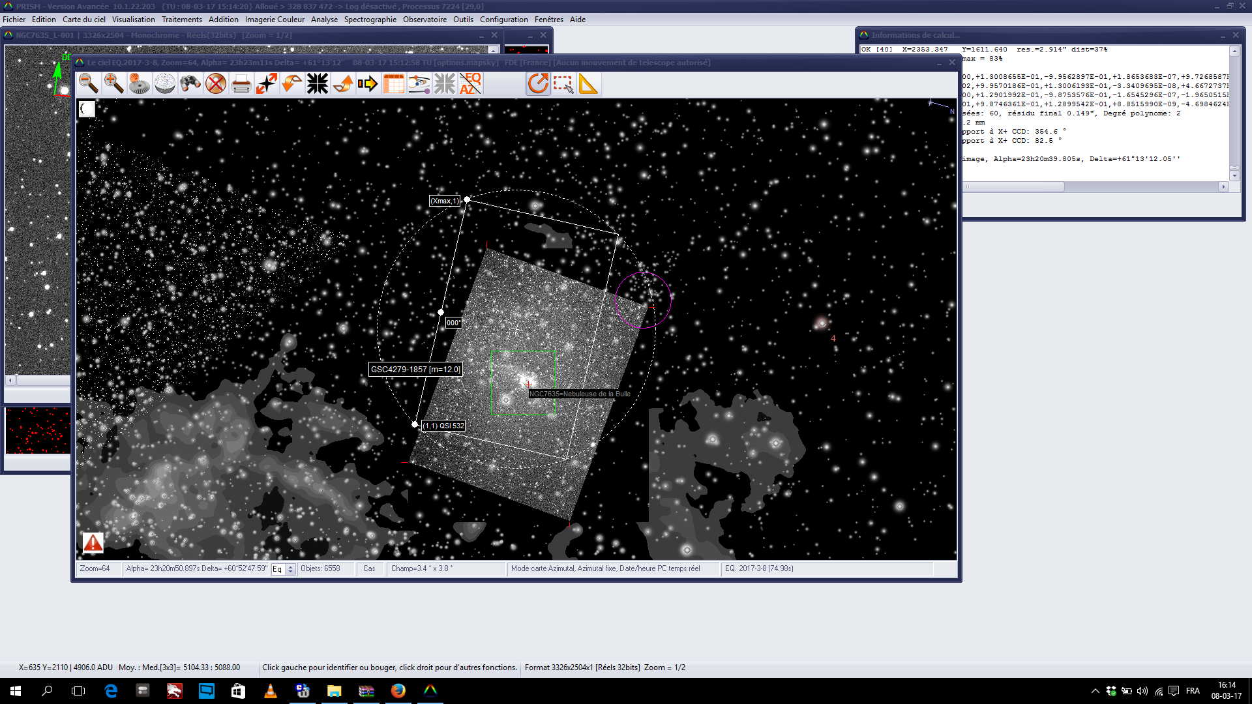Click the zoom out magnifier icon
Image resolution: width=1252 pixels, height=704 pixels.
pyautogui.click(x=89, y=83)
